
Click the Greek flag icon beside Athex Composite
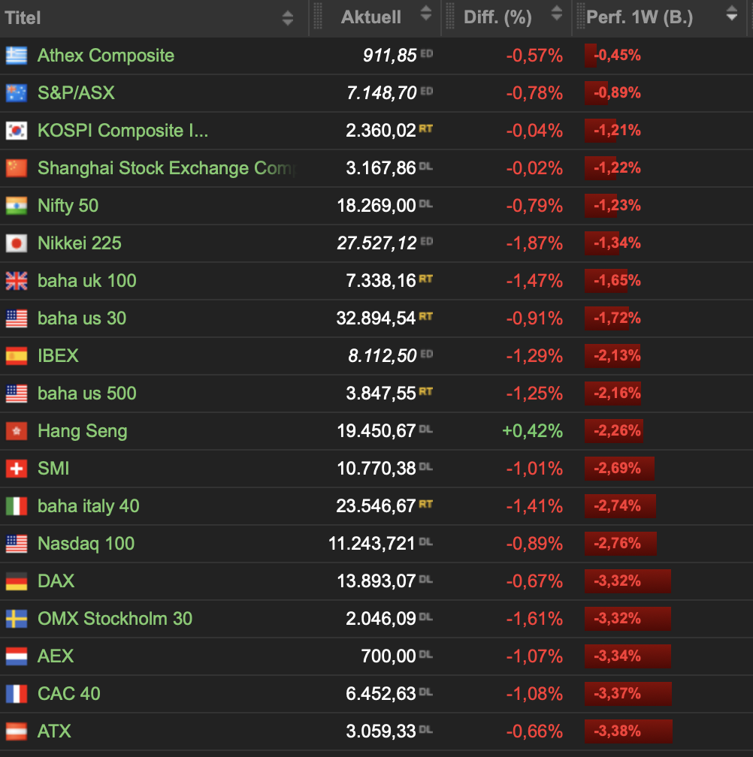[x=17, y=56]
